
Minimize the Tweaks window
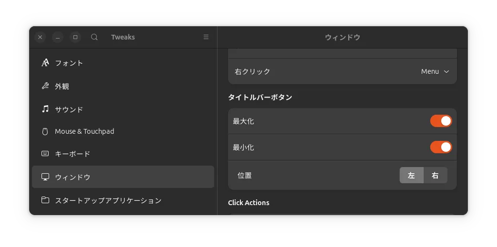pos(58,37)
